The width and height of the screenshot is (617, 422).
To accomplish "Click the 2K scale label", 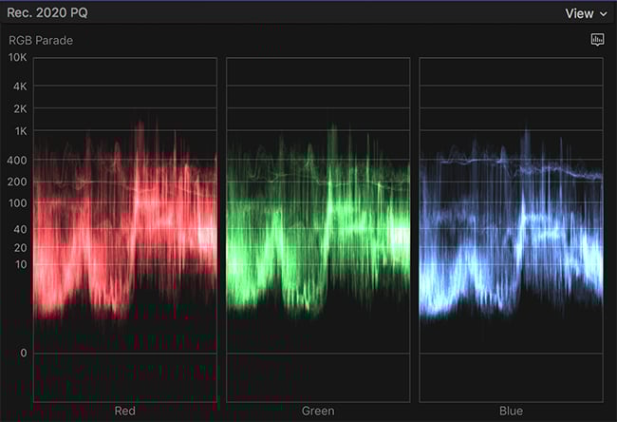I will pyautogui.click(x=20, y=108).
